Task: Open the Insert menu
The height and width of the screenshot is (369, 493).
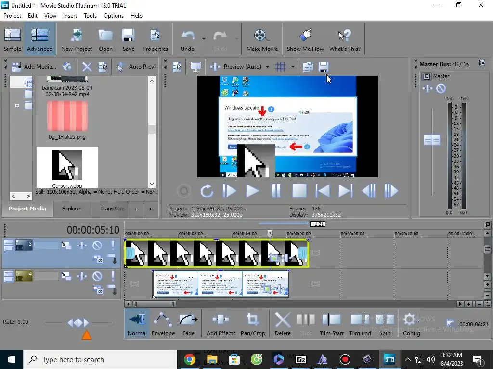Action: tap(70, 16)
